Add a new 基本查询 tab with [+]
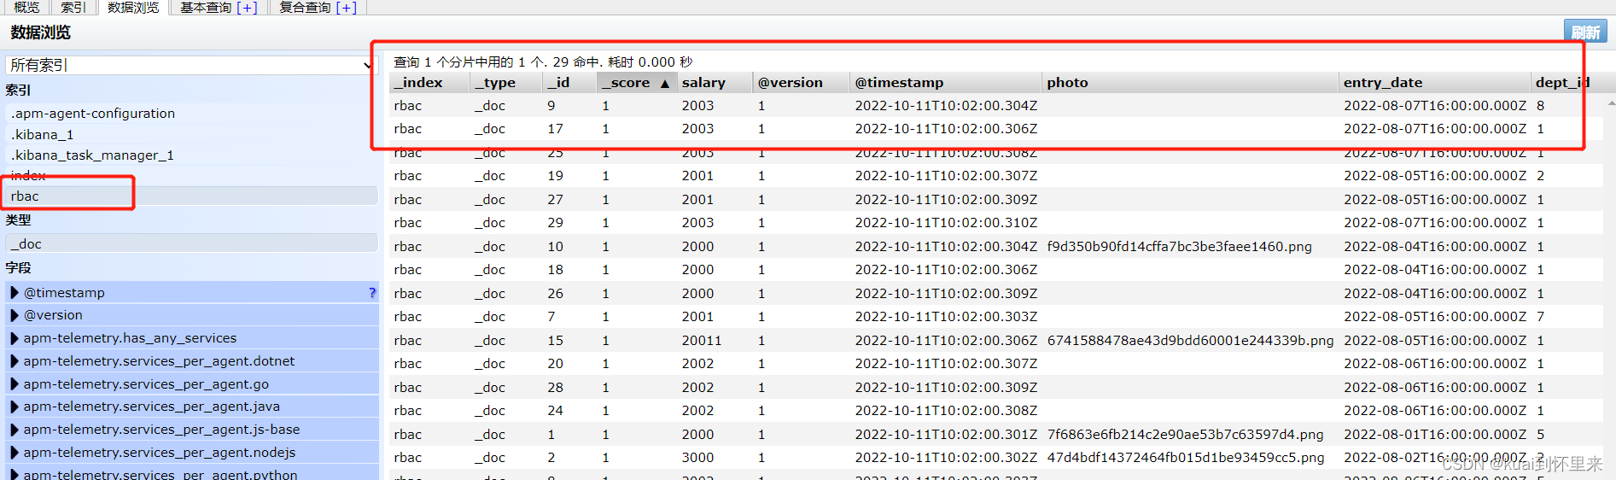 247,7
